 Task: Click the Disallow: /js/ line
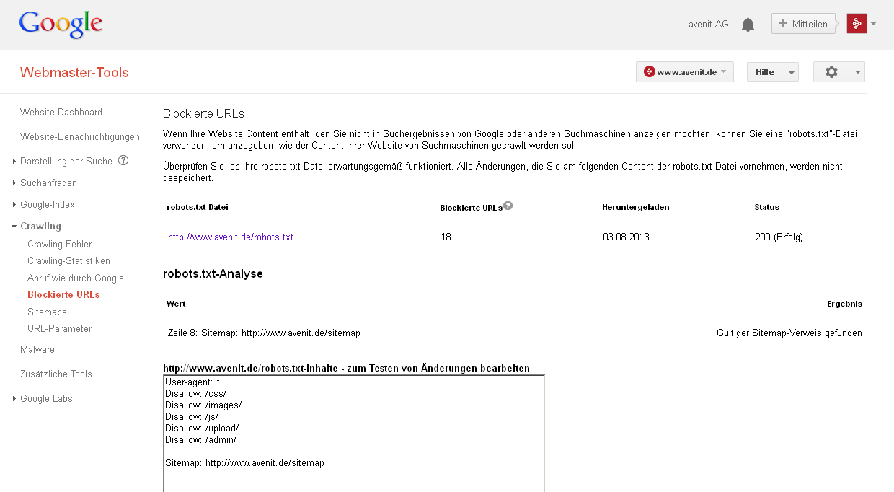192,416
